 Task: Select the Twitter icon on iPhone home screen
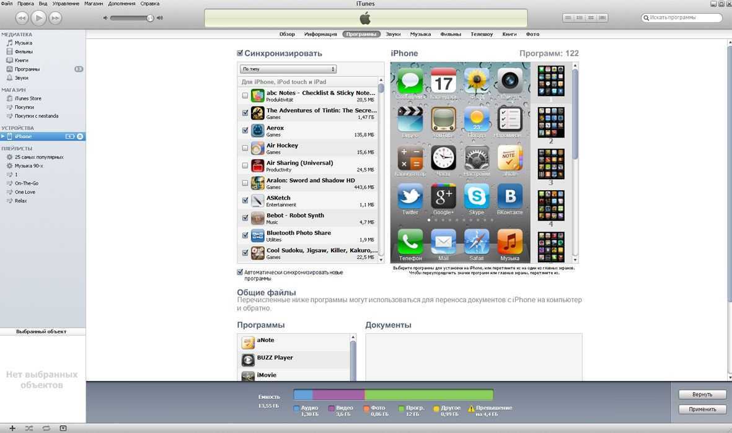pyautogui.click(x=410, y=196)
